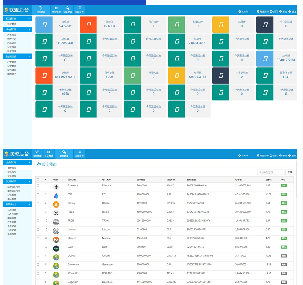Tick the select-all checkbox in table header

click(x=38, y=179)
